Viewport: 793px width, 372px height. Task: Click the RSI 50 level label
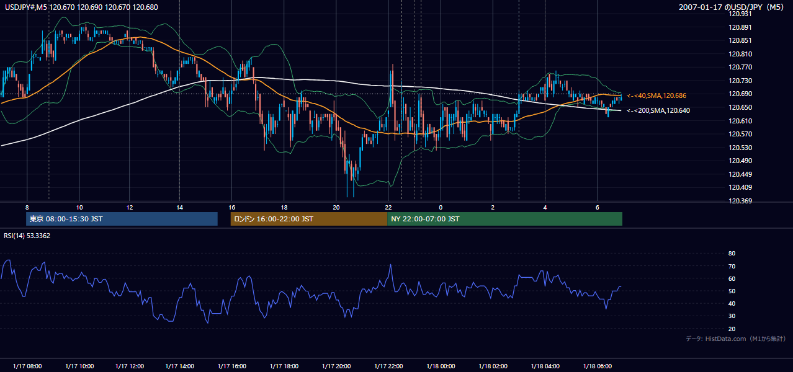coord(732,291)
